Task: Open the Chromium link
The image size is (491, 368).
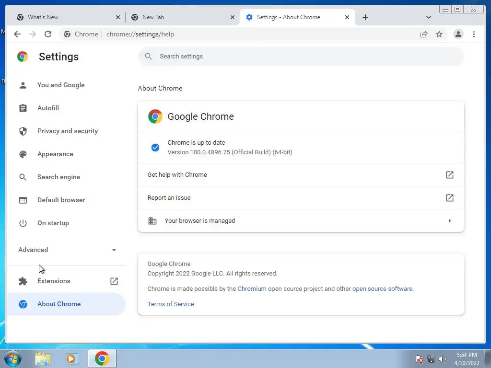Action: (x=252, y=289)
